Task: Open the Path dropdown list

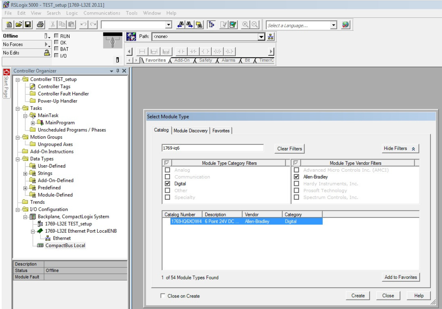Action: (261, 36)
